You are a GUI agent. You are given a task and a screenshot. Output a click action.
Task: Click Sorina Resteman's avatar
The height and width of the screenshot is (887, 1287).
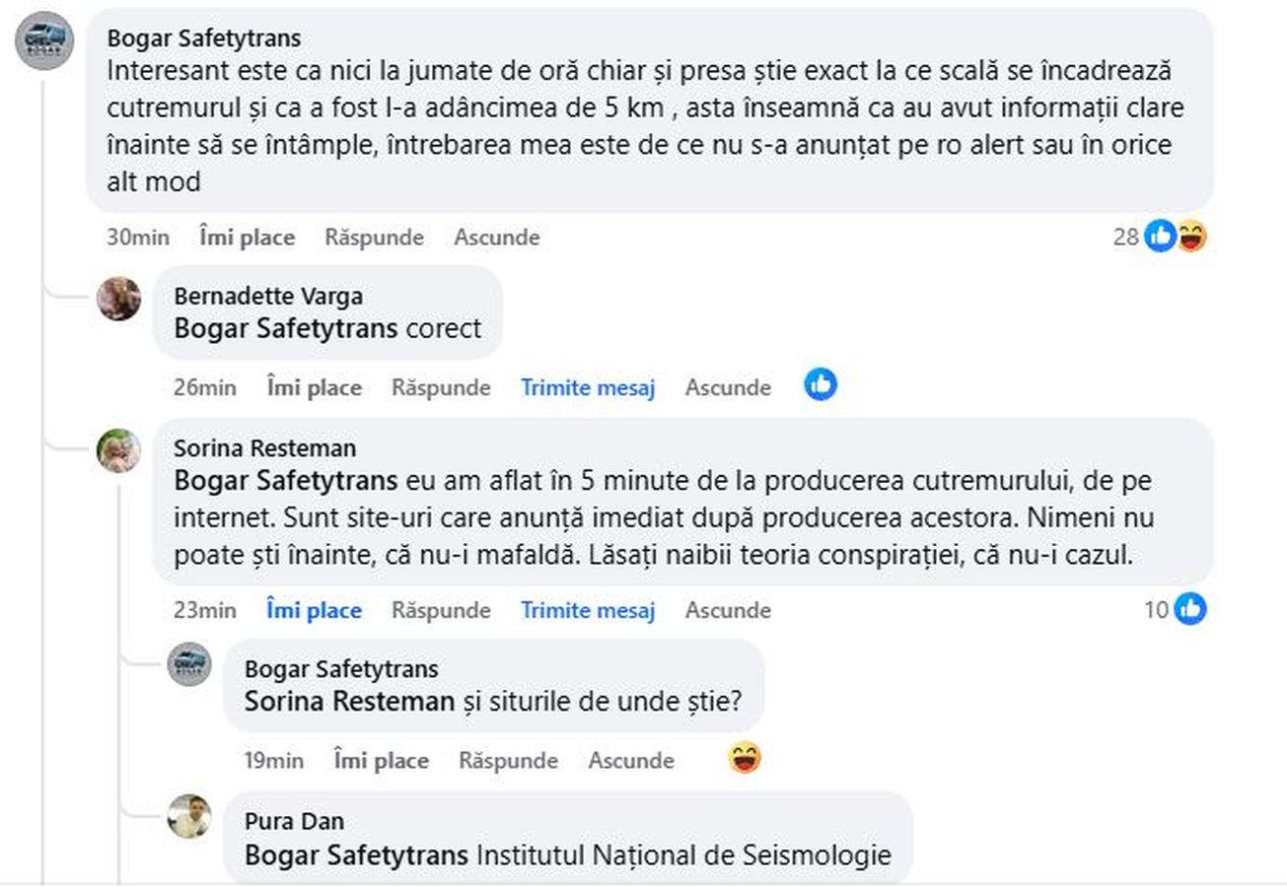point(118,451)
